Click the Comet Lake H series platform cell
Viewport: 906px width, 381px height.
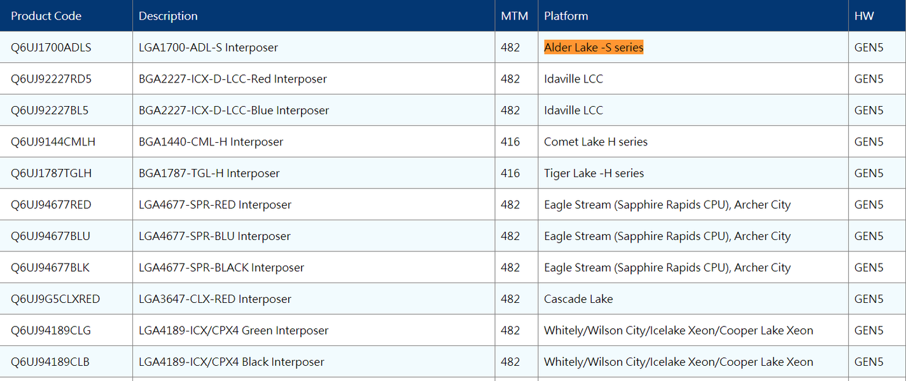(596, 142)
